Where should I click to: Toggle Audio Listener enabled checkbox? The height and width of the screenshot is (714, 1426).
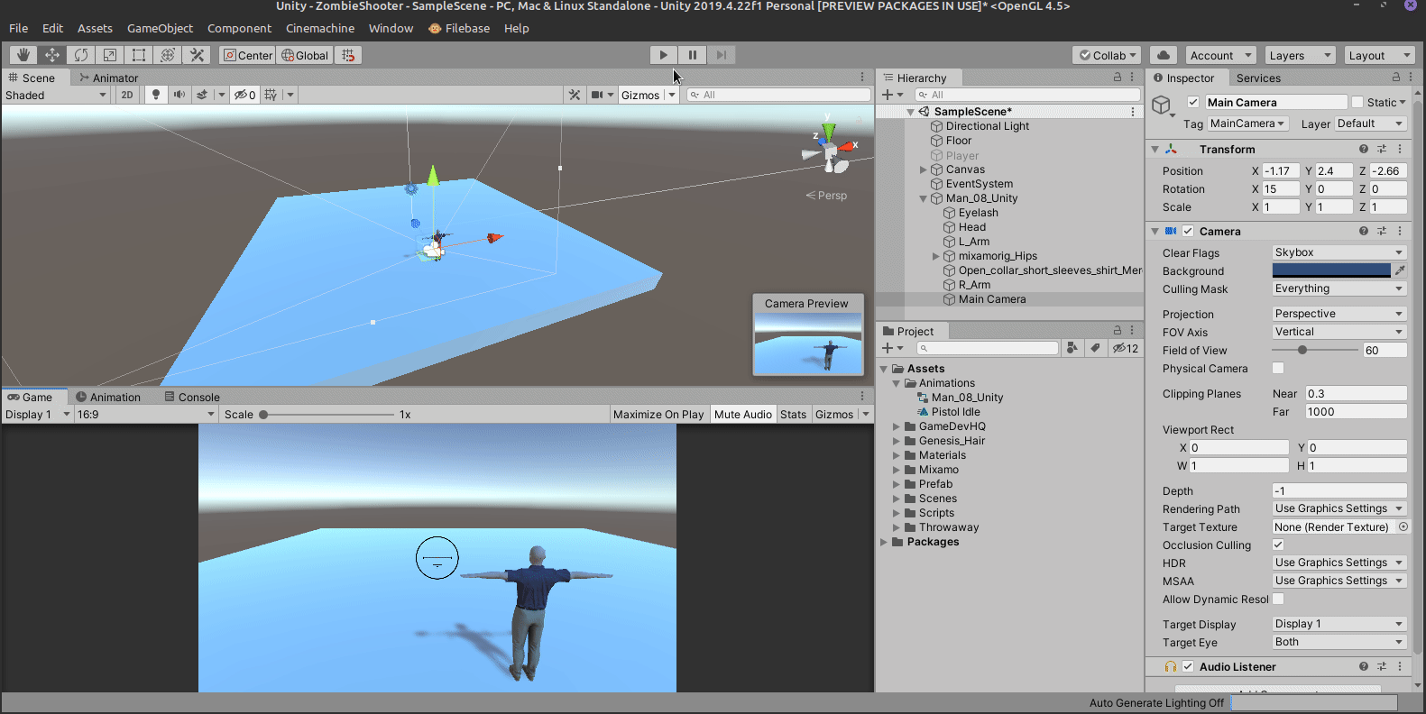click(x=1188, y=666)
